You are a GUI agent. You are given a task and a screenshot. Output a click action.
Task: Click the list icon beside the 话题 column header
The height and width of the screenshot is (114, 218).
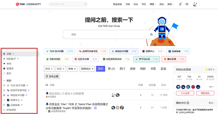pyautogui.click(x=47, y=85)
